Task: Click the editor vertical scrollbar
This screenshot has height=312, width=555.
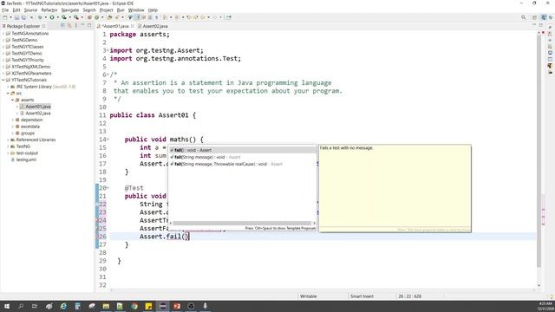Action: pyautogui.click(x=539, y=150)
